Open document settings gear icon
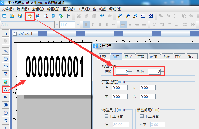This screenshot has width=199, height=129. (x=30, y=16)
